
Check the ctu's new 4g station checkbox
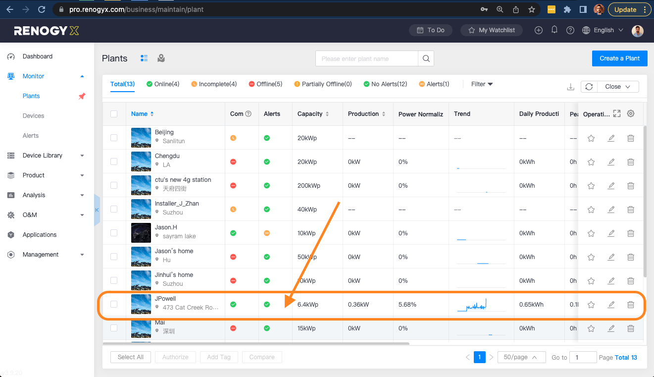point(114,185)
